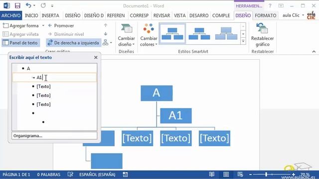Open aula Clic account dropdown

tap(293, 15)
